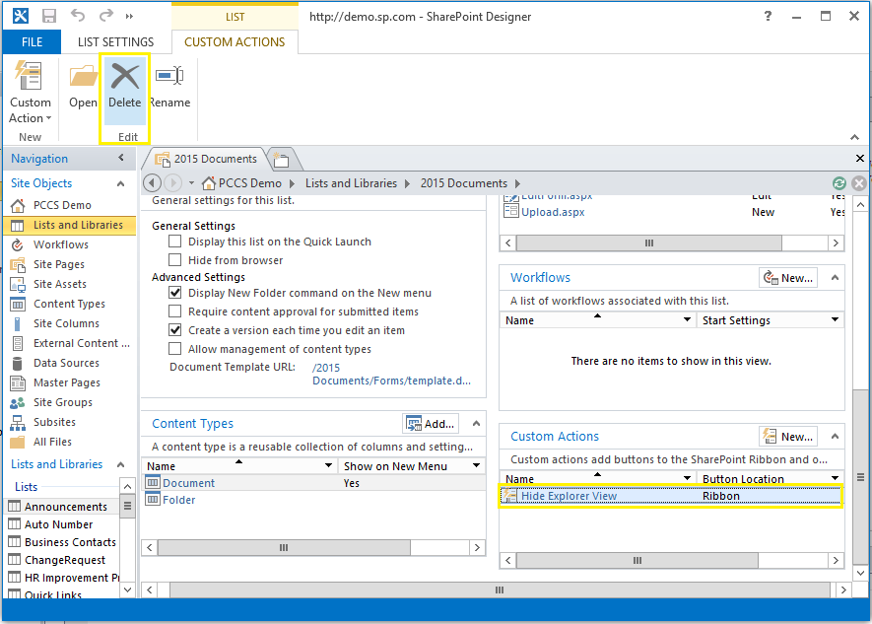Check Require content approval for submitted items

(175, 311)
